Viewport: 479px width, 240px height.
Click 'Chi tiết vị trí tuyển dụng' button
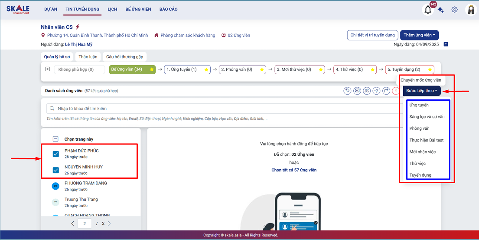(372, 35)
